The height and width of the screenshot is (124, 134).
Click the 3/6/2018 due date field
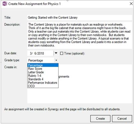tap(41, 53)
